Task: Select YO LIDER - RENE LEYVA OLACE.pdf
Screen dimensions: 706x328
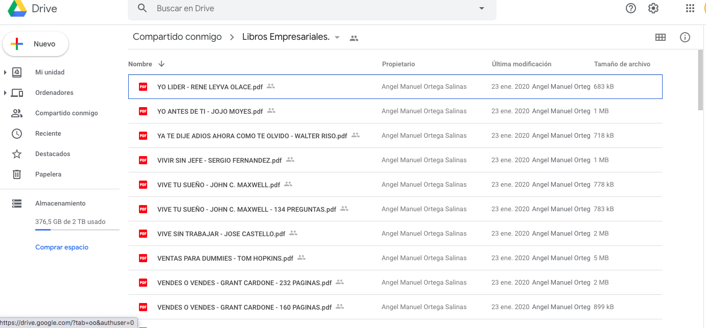Action: pos(395,87)
